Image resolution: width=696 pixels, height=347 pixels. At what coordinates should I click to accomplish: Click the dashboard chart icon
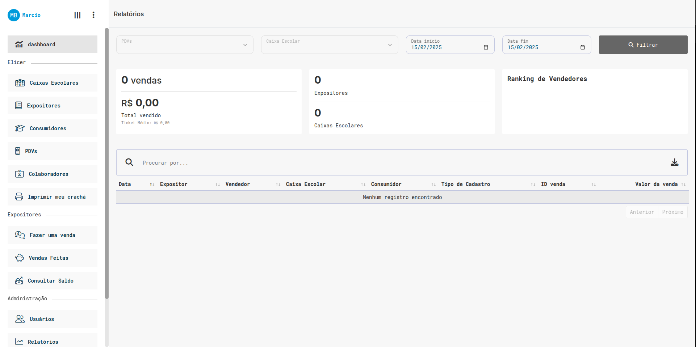19,44
